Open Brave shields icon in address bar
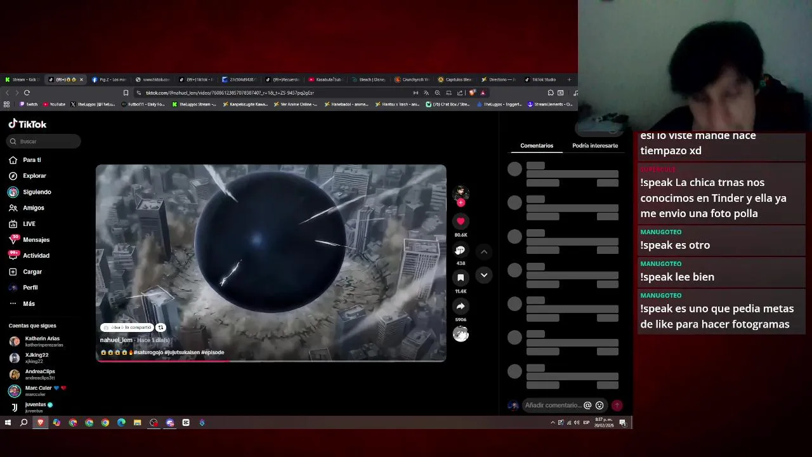 coord(472,93)
